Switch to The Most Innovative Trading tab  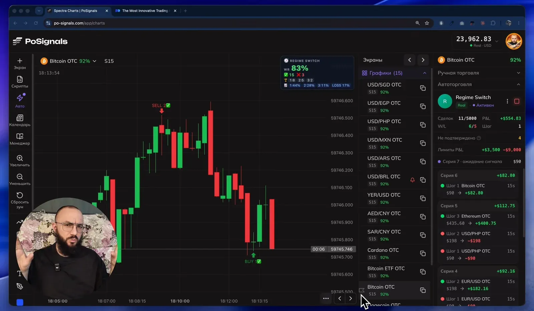[x=145, y=11]
